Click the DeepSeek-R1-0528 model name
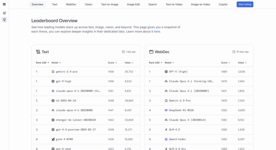Image resolution: width=276 pixels, height=150 pixels. (x=181, y=110)
